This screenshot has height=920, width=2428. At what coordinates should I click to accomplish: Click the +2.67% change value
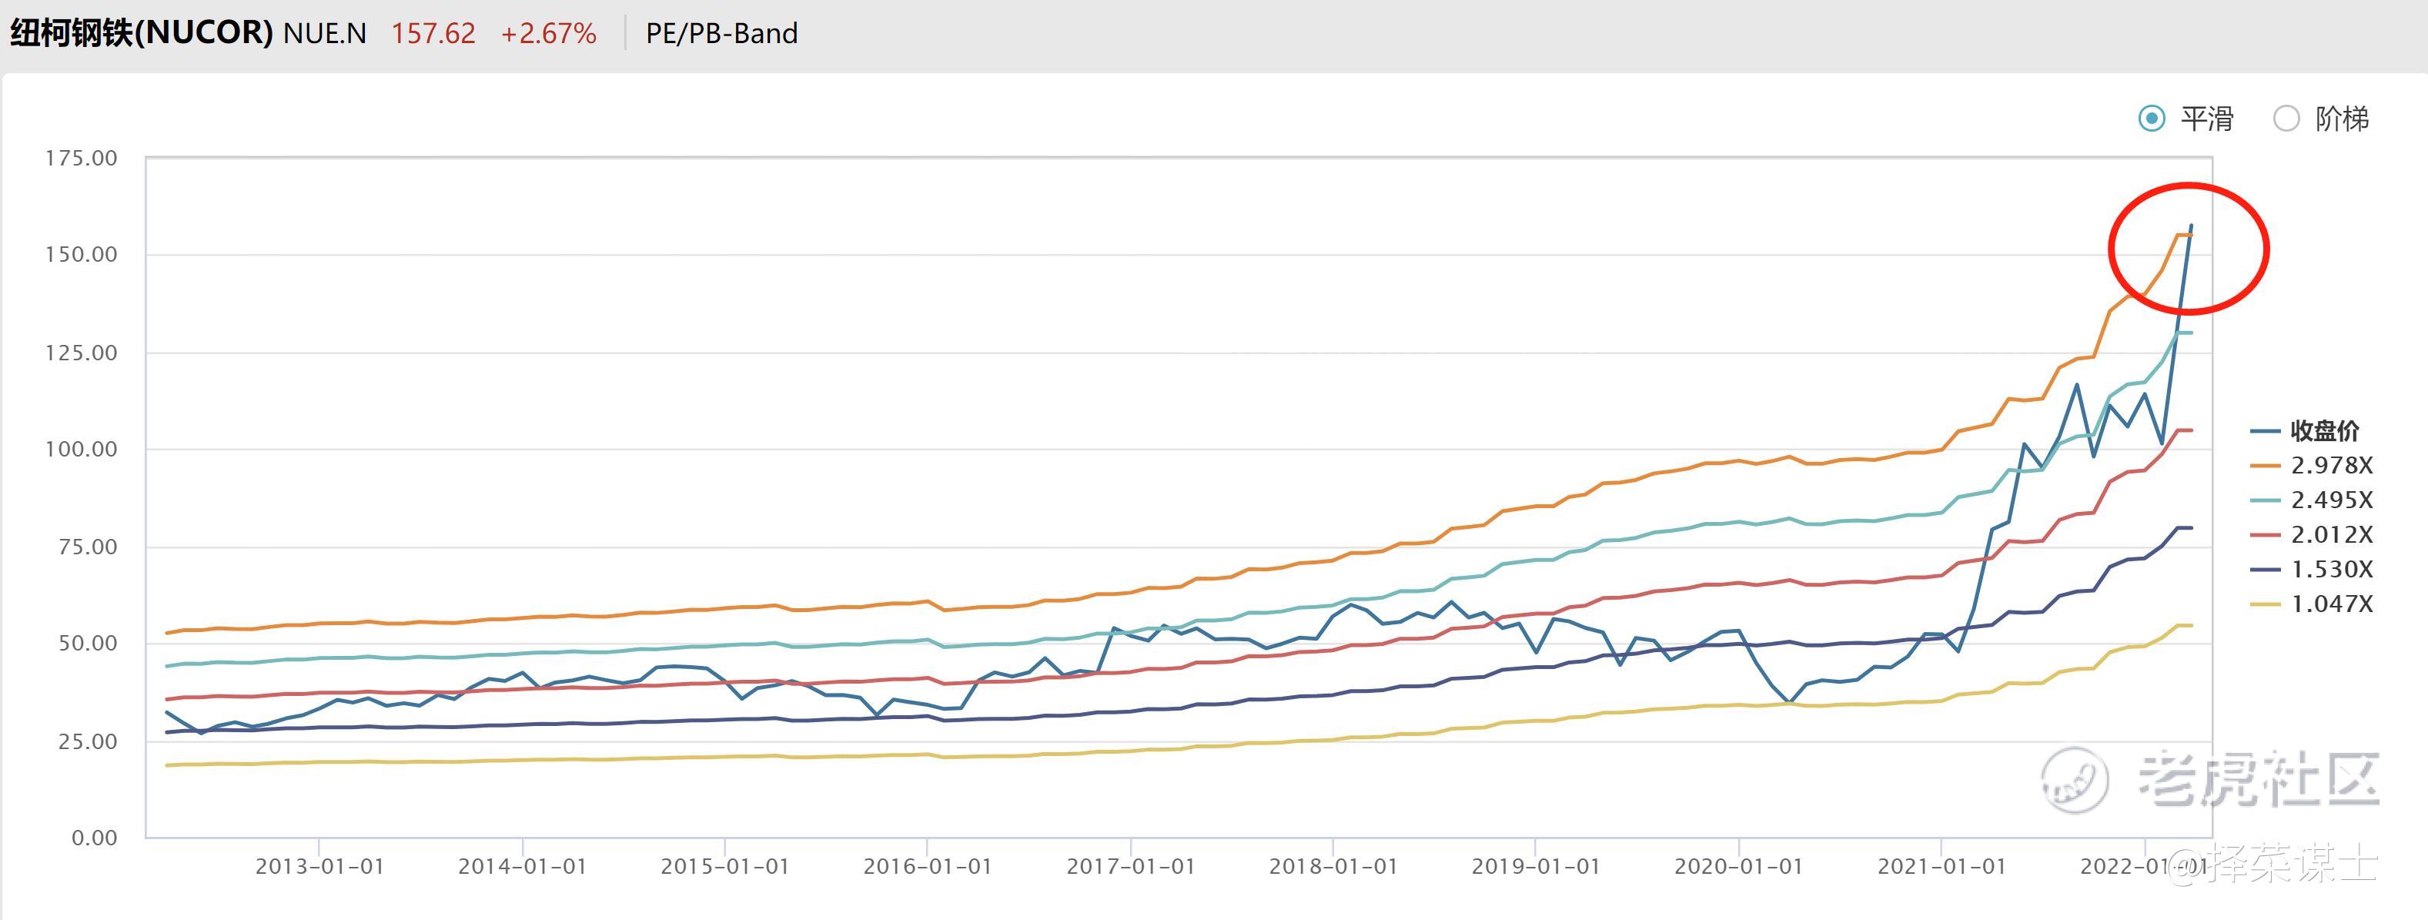point(549,34)
